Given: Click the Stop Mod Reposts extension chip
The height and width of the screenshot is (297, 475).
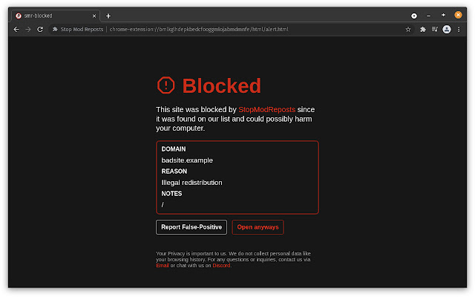Looking at the screenshot, I should (x=79, y=29).
